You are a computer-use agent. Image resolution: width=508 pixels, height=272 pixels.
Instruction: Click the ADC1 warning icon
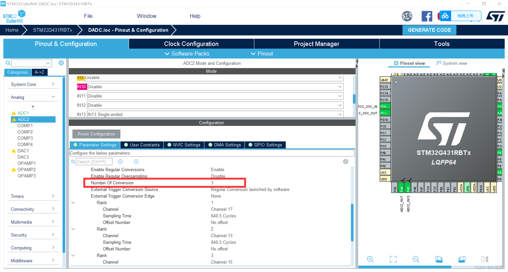click(x=14, y=113)
